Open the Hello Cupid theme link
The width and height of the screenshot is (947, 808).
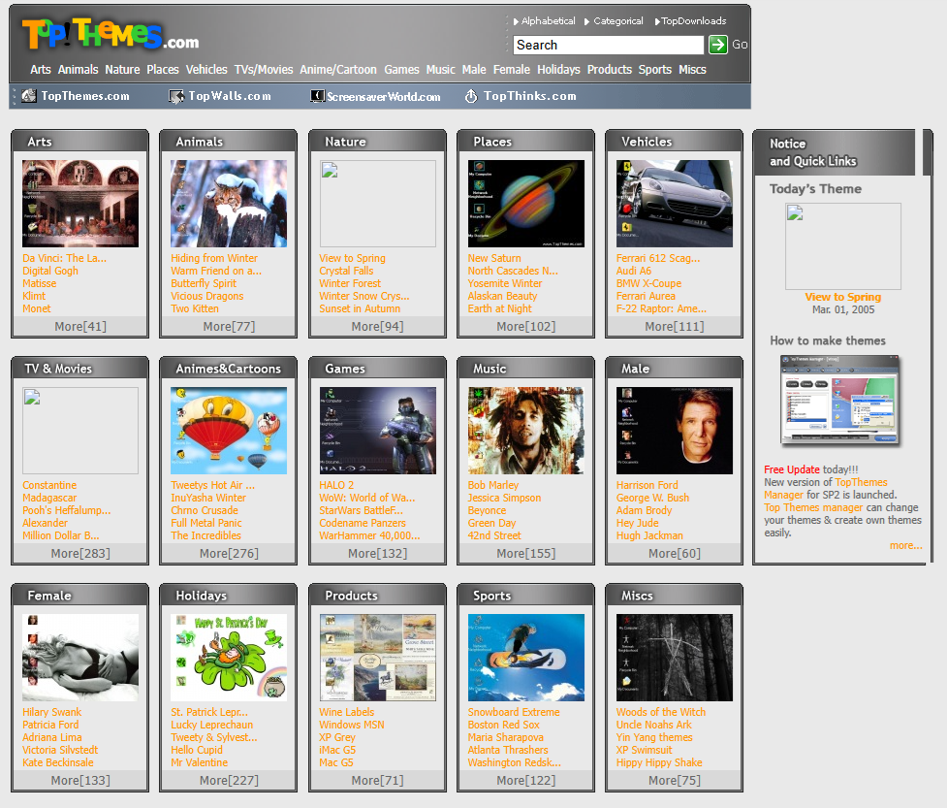[x=197, y=751]
